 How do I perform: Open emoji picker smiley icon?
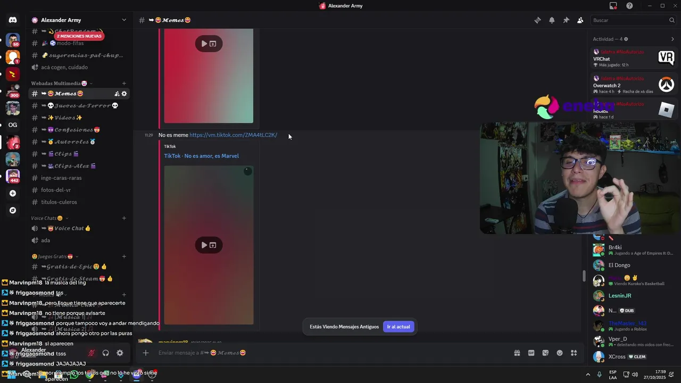[x=560, y=353]
